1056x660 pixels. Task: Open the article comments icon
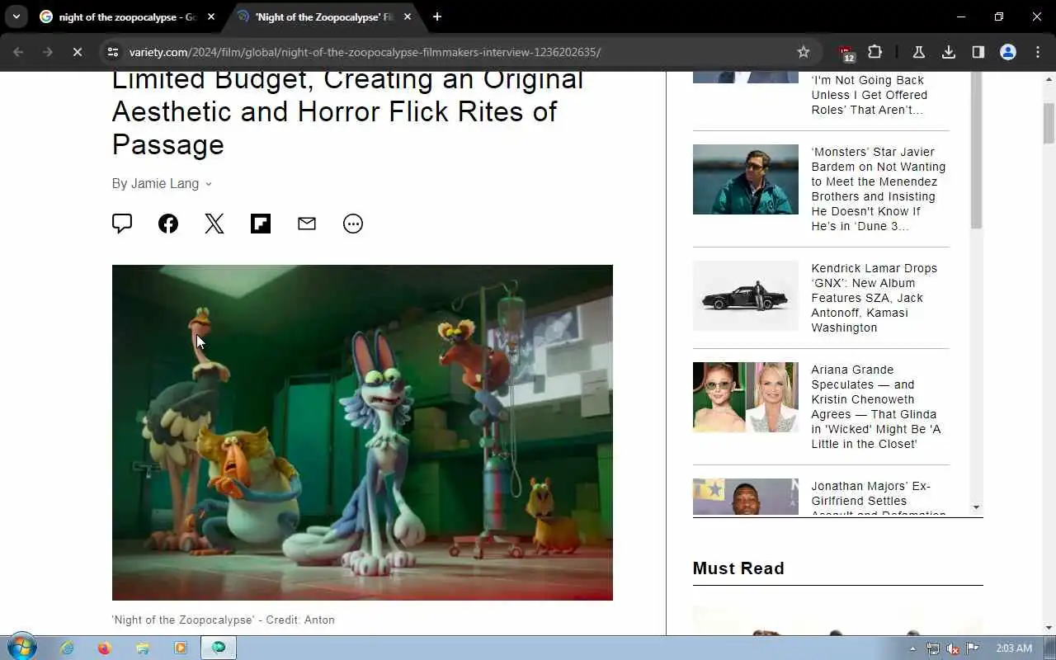[122, 224]
